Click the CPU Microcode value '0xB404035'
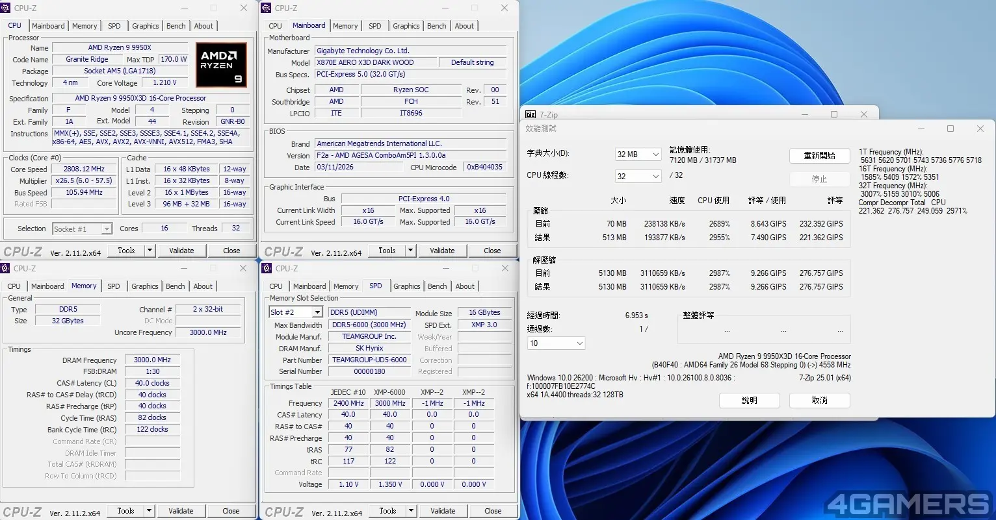This screenshot has height=520, width=996. point(485,167)
